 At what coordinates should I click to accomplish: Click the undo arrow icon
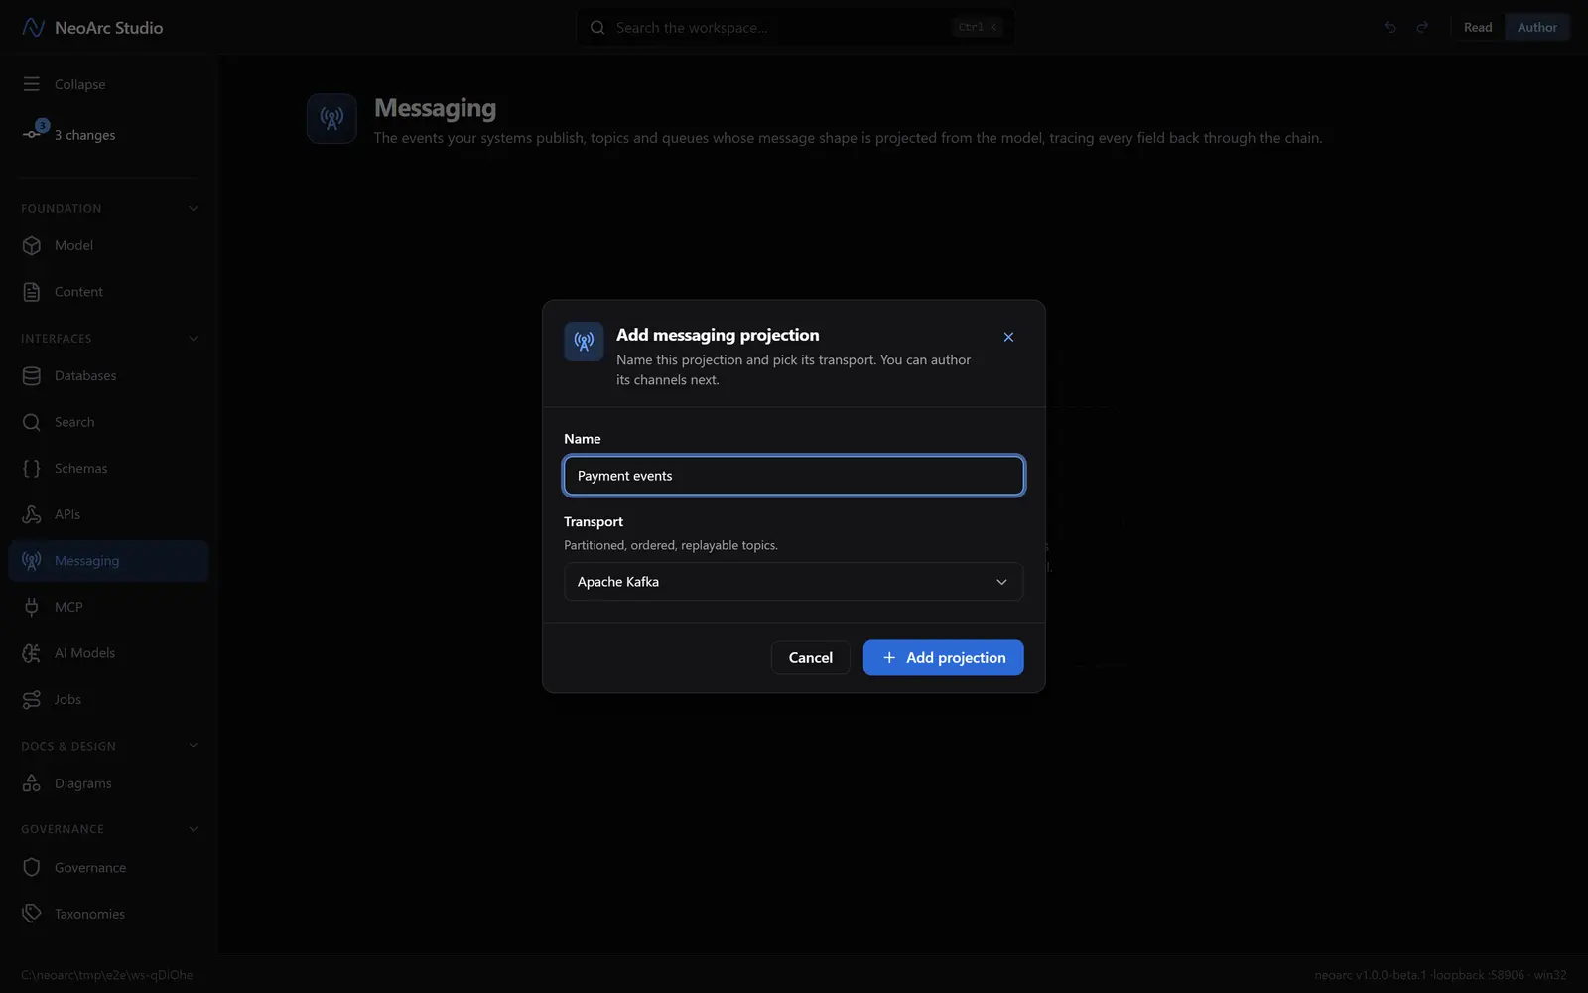tap(1390, 28)
